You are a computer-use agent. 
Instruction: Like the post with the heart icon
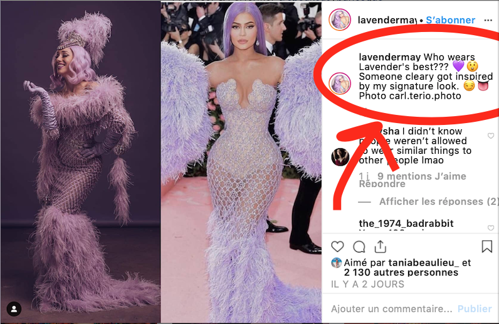pyautogui.click(x=338, y=247)
